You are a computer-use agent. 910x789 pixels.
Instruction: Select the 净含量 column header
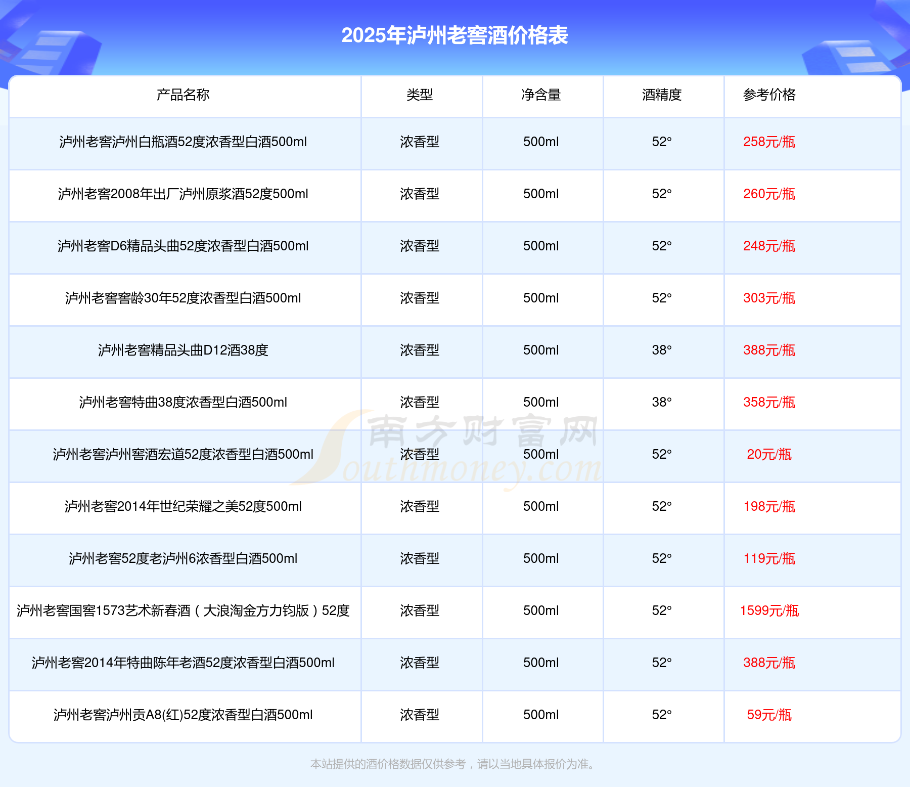[x=541, y=95]
